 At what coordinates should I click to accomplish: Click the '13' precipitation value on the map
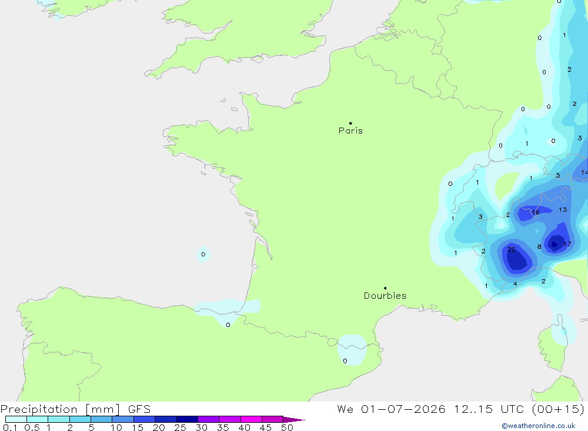[563, 210]
